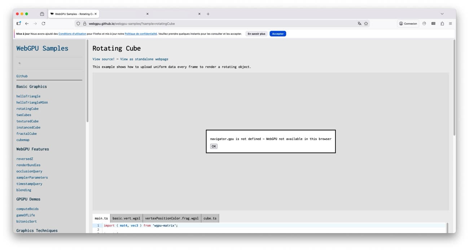
Task: Open the texturedCube sample link
Action: pyautogui.click(x=27, y=121)
